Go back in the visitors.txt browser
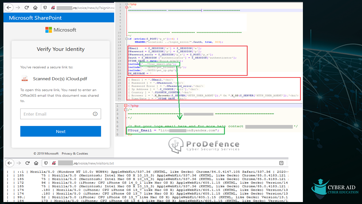362x204 pixels. point(10,163)
